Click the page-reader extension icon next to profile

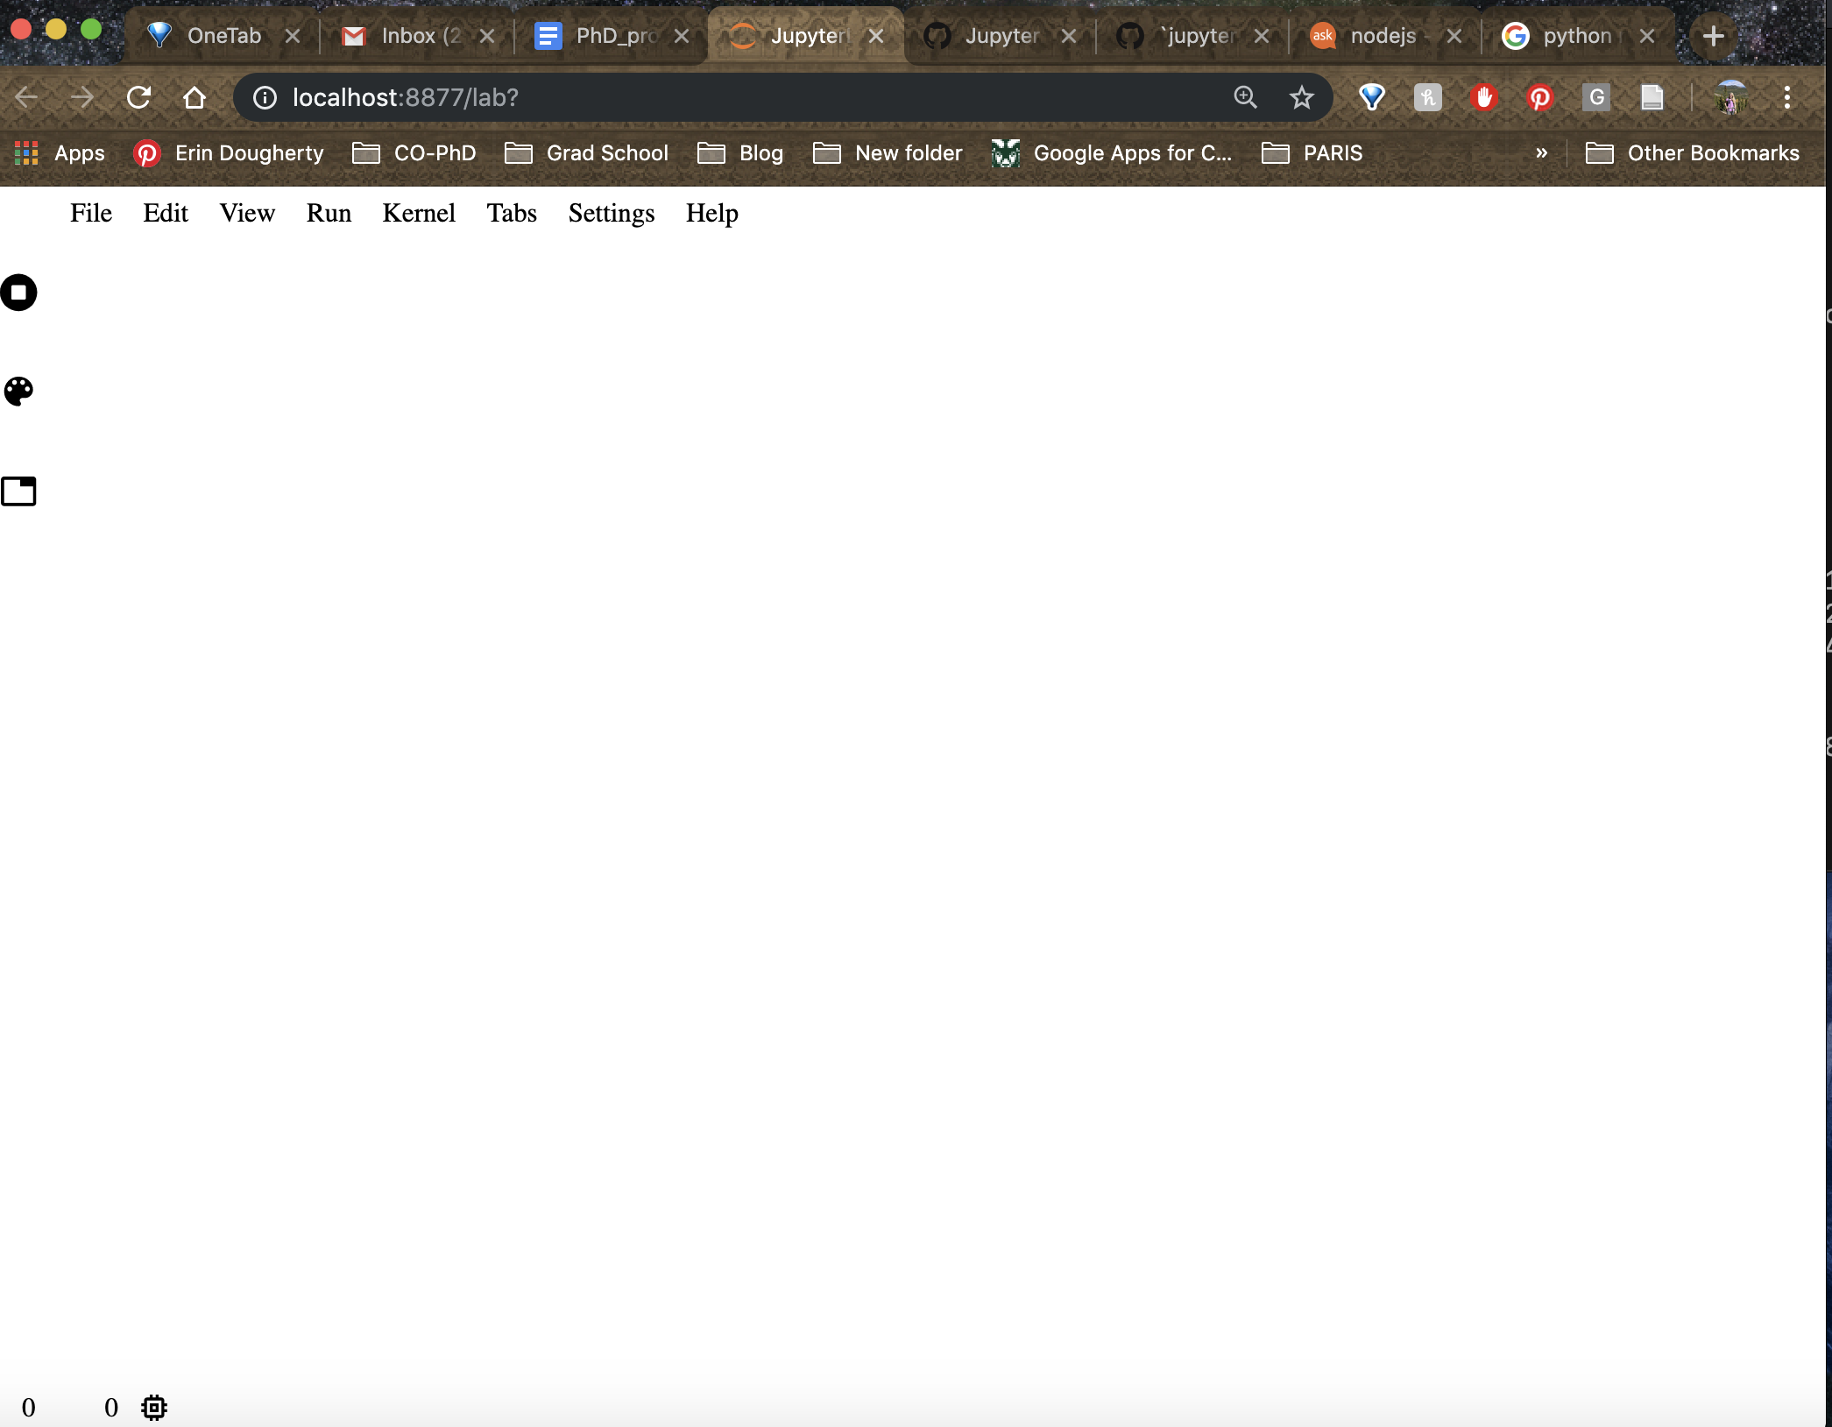(x=1652, y=97)
